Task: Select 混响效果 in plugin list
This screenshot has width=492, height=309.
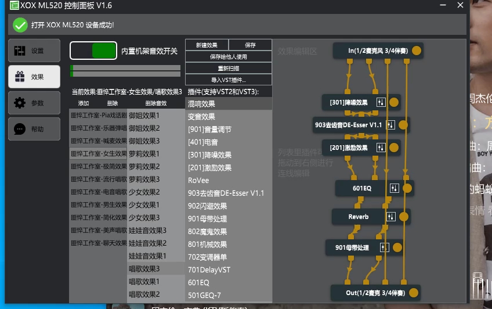Action: click(x=229, y=104)
